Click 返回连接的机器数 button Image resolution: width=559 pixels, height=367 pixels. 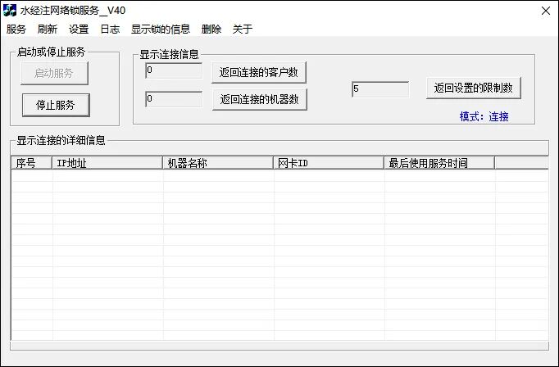point(260,99)
